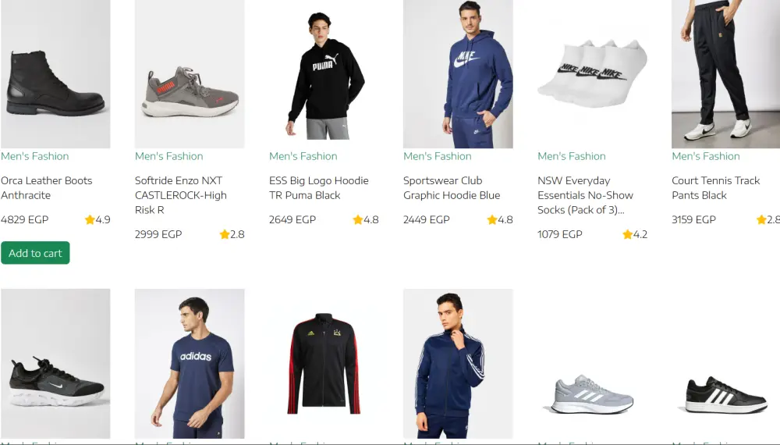Open the white Nike socks image
This screenshot has height=445, width=780.
coord(592,74)
